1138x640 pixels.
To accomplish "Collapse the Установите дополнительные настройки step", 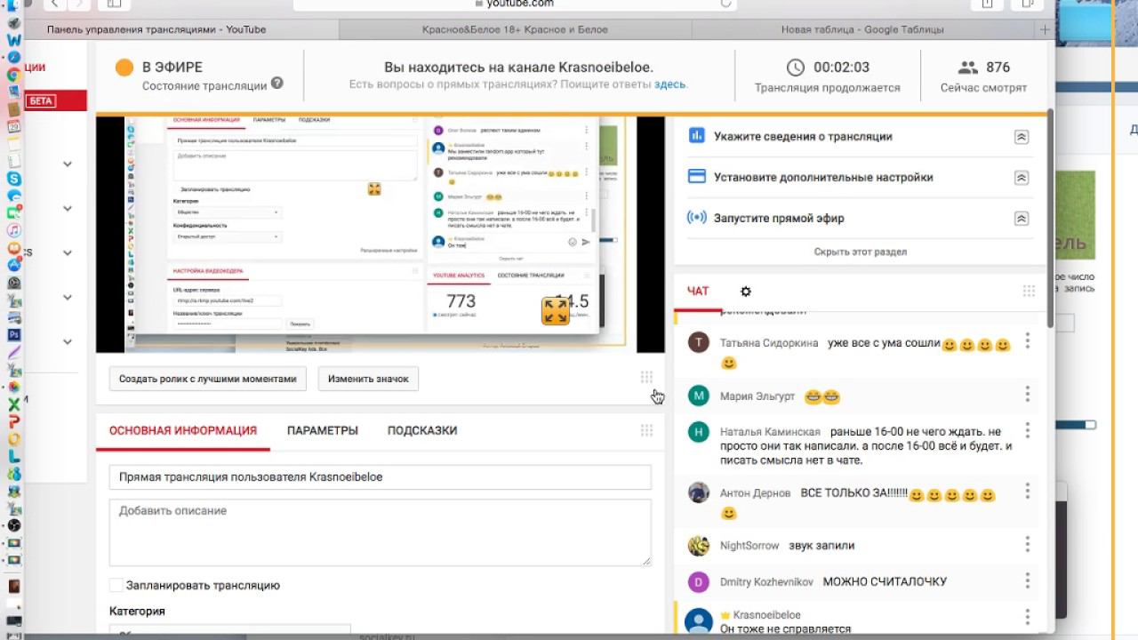I will (1022, 178).
